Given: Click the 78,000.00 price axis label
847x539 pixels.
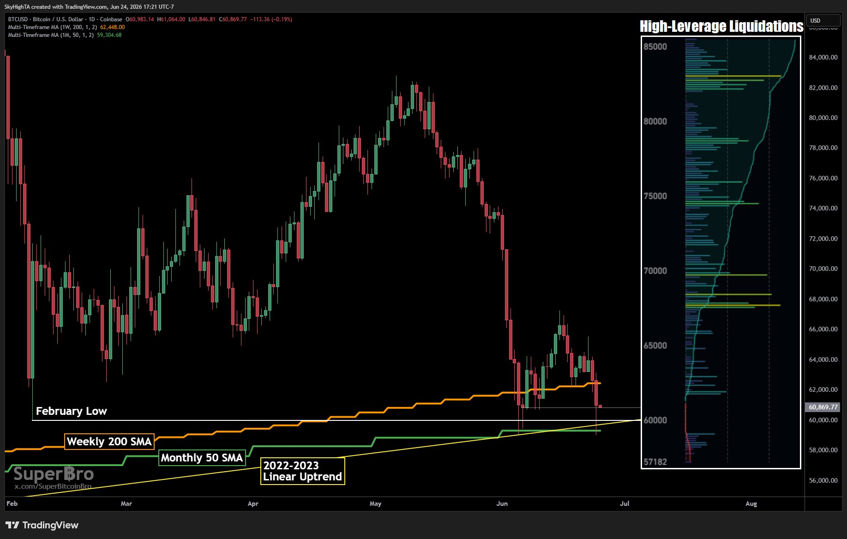Looking at the screenshot, I should (823, 148).
